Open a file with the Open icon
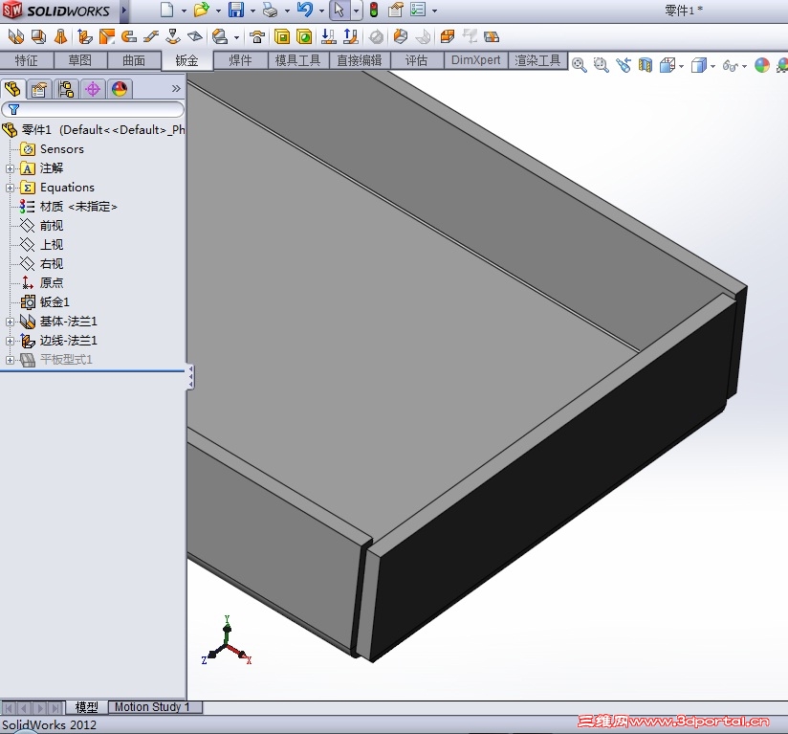The height and width of the screenshot is (734, 788). [x=201, y=10]
